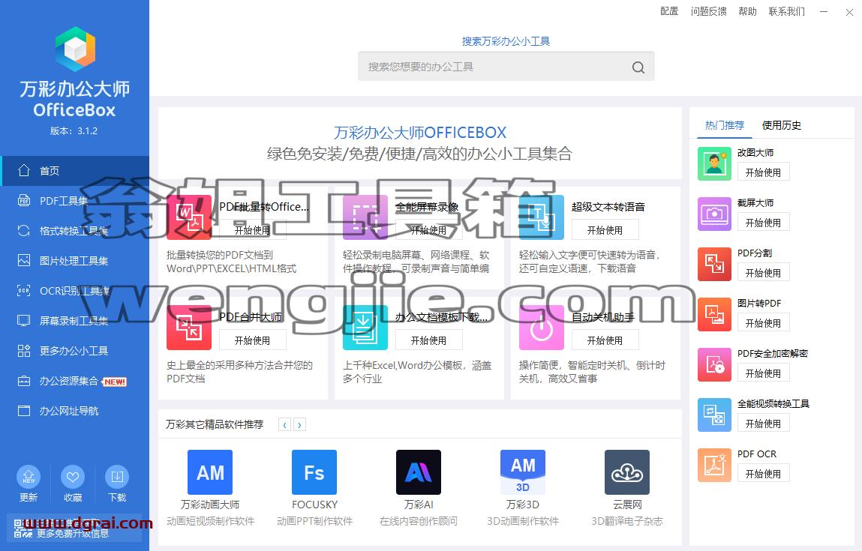862x551 pixels.
Task: Go to 更多办公小工具
Action: (x=75, y=351)
